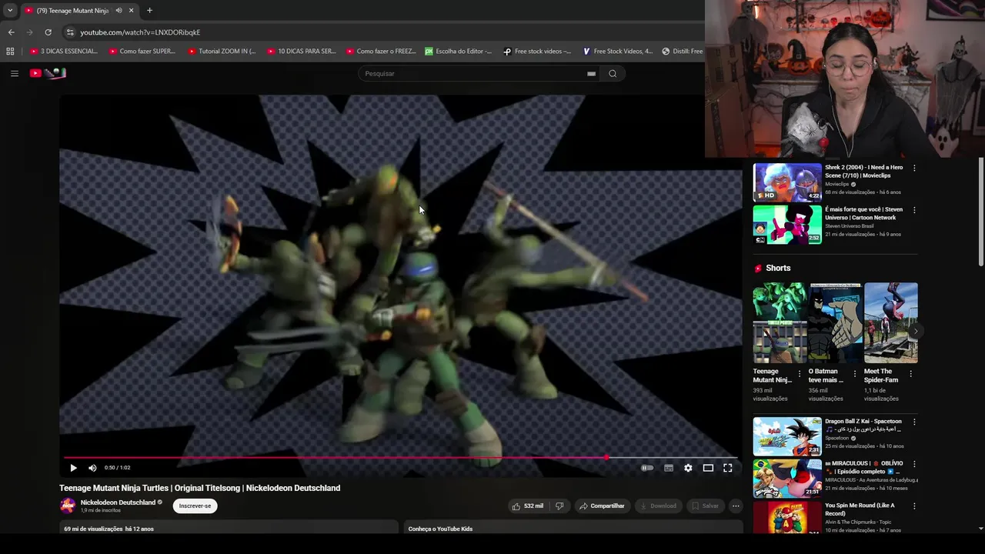Toggle the autoplay switch in player
The width and height of the screenshot is (985, 554).
647,468
